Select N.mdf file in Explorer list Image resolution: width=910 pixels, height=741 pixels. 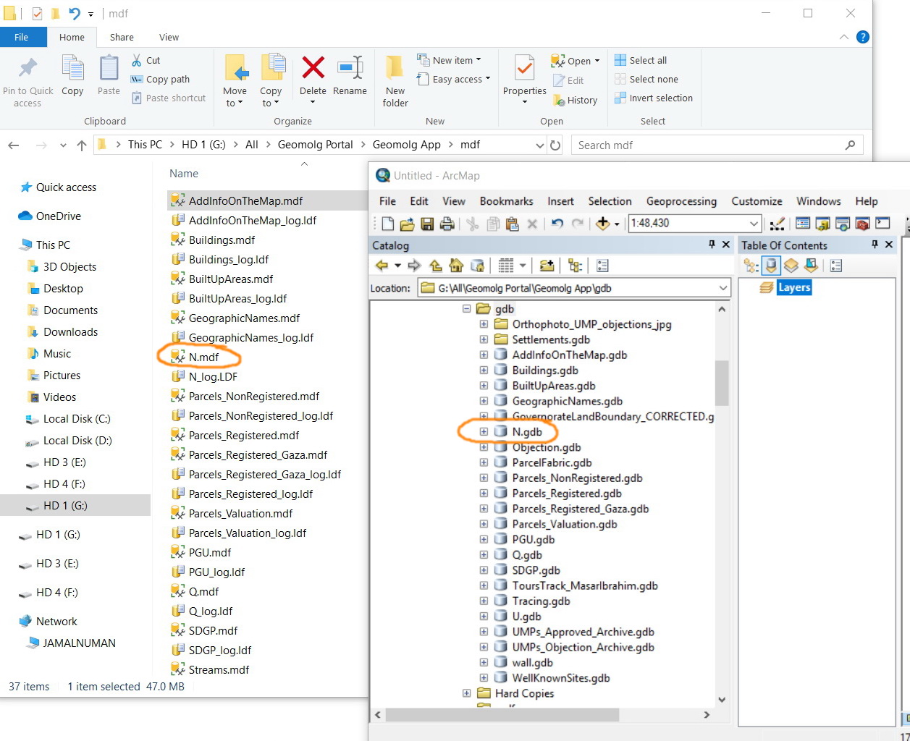pyautogui.click(x=203, y=357)
